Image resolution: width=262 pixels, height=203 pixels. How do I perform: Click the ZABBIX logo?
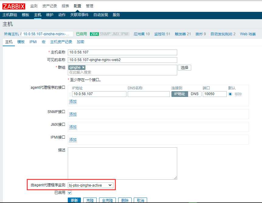coord(14,6)
